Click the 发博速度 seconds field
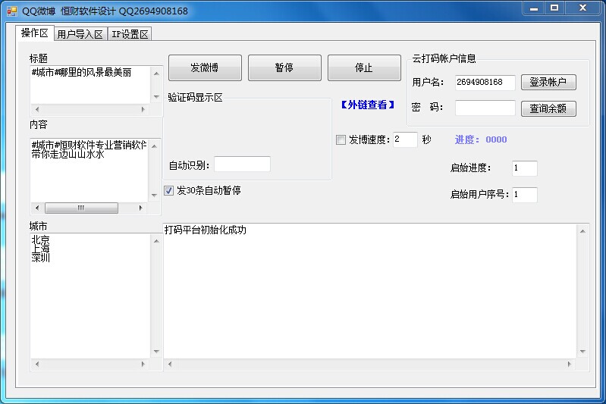The image size is (606, 404). tap(405, 139)
